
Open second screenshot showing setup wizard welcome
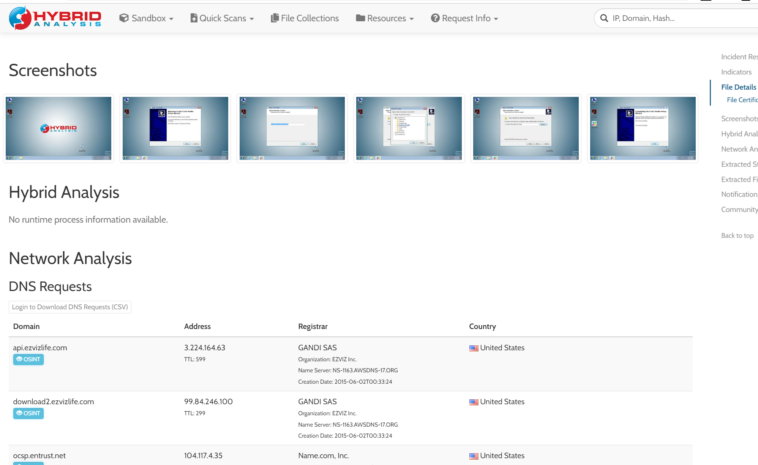[175, 128]
